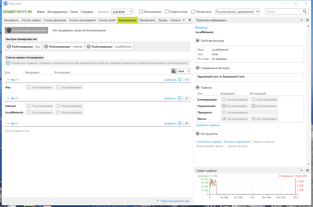Open Статистика трафика link

point(209,141)
